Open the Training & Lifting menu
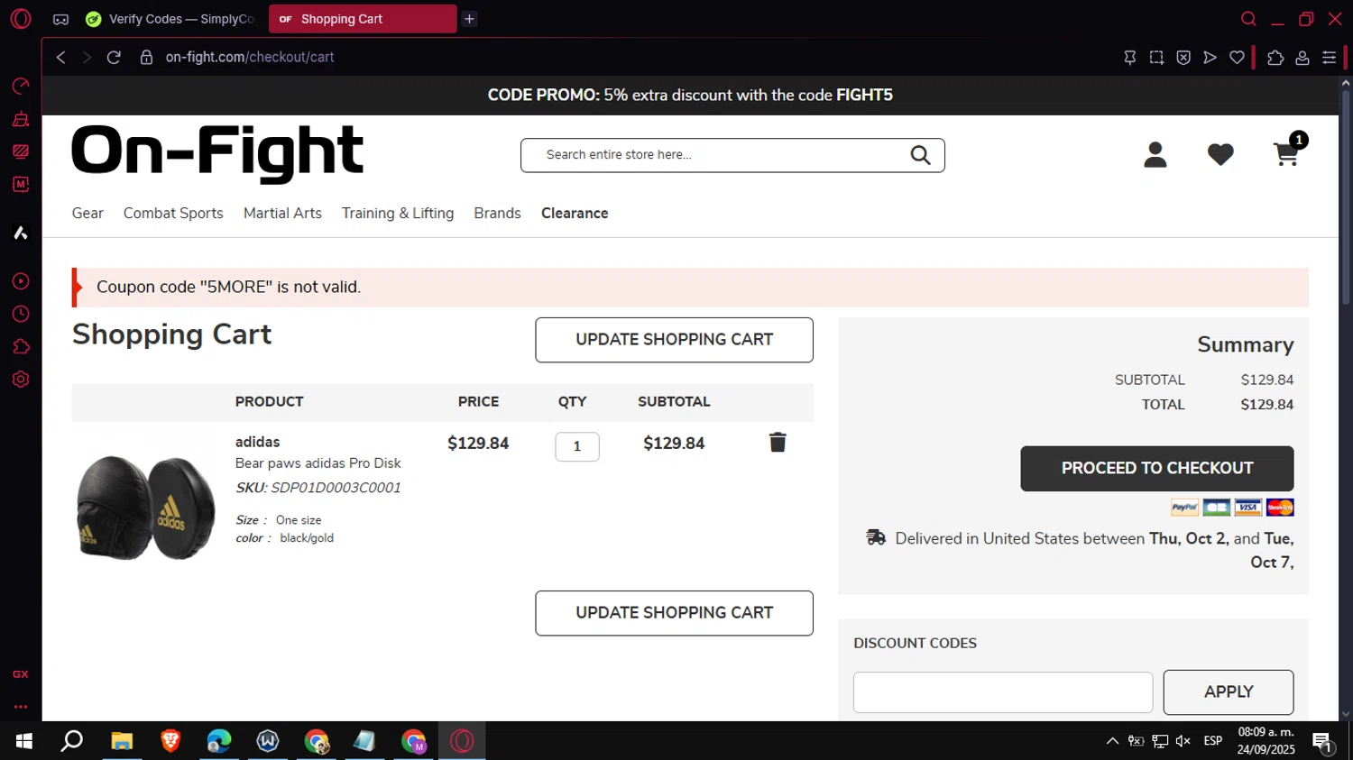The image size is (1353, 760). [x=398, y=213]
